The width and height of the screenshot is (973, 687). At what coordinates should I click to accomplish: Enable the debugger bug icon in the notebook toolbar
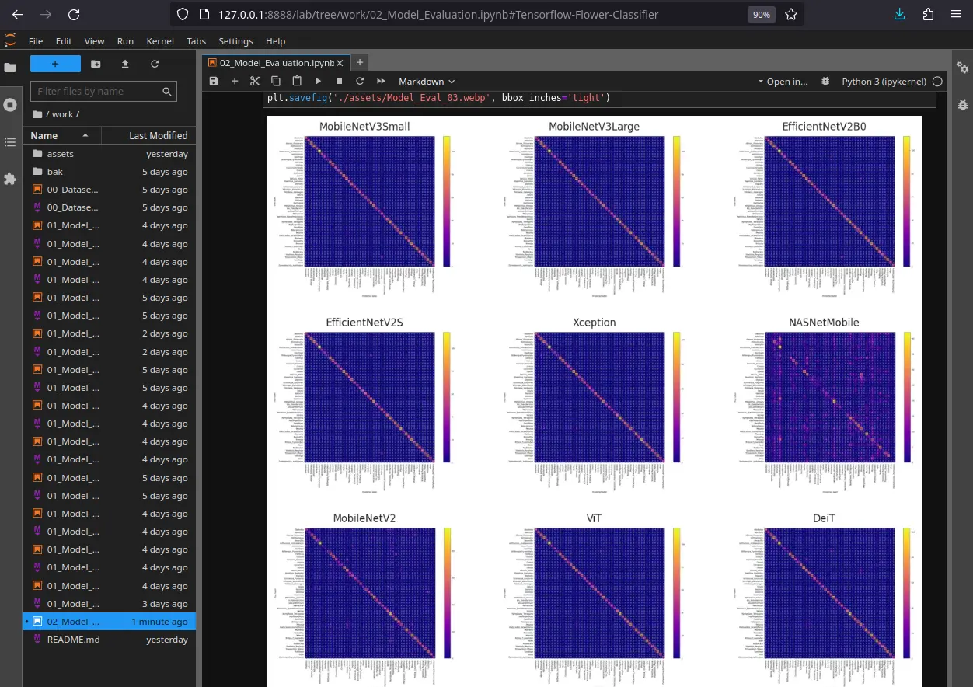click(825, 81)
